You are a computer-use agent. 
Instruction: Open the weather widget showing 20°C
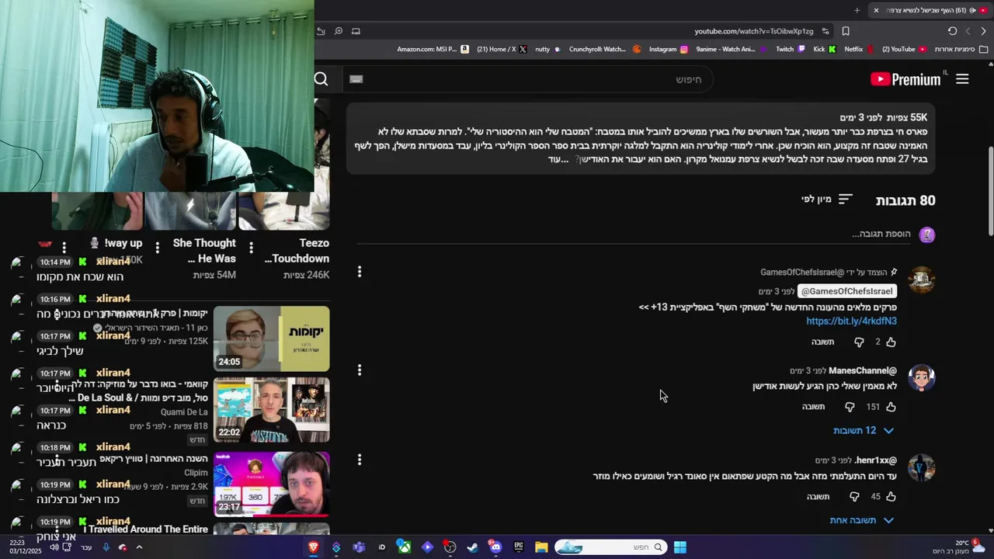tap(960, 547)
